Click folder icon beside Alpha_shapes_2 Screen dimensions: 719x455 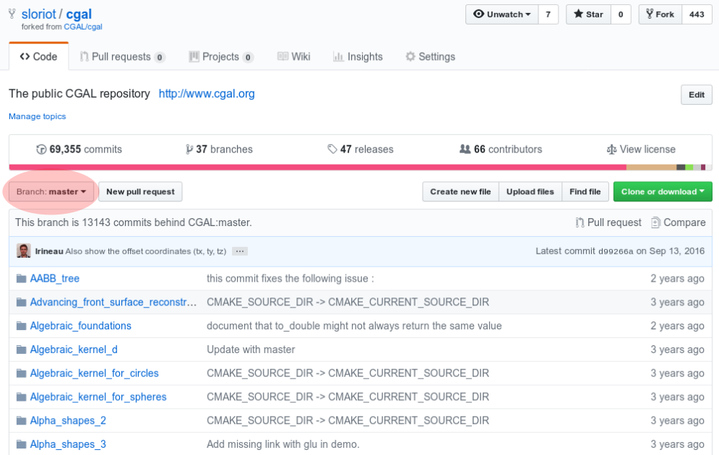tap(21, 420)
